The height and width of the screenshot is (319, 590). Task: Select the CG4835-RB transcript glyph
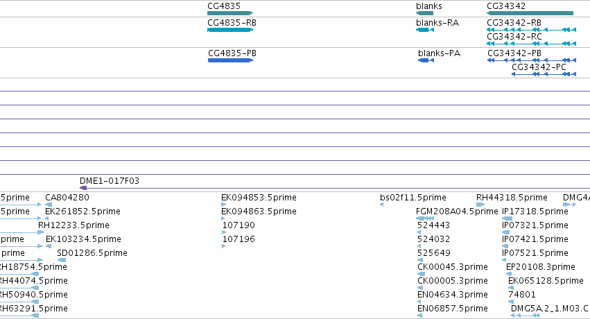click(x=230, y=30)
